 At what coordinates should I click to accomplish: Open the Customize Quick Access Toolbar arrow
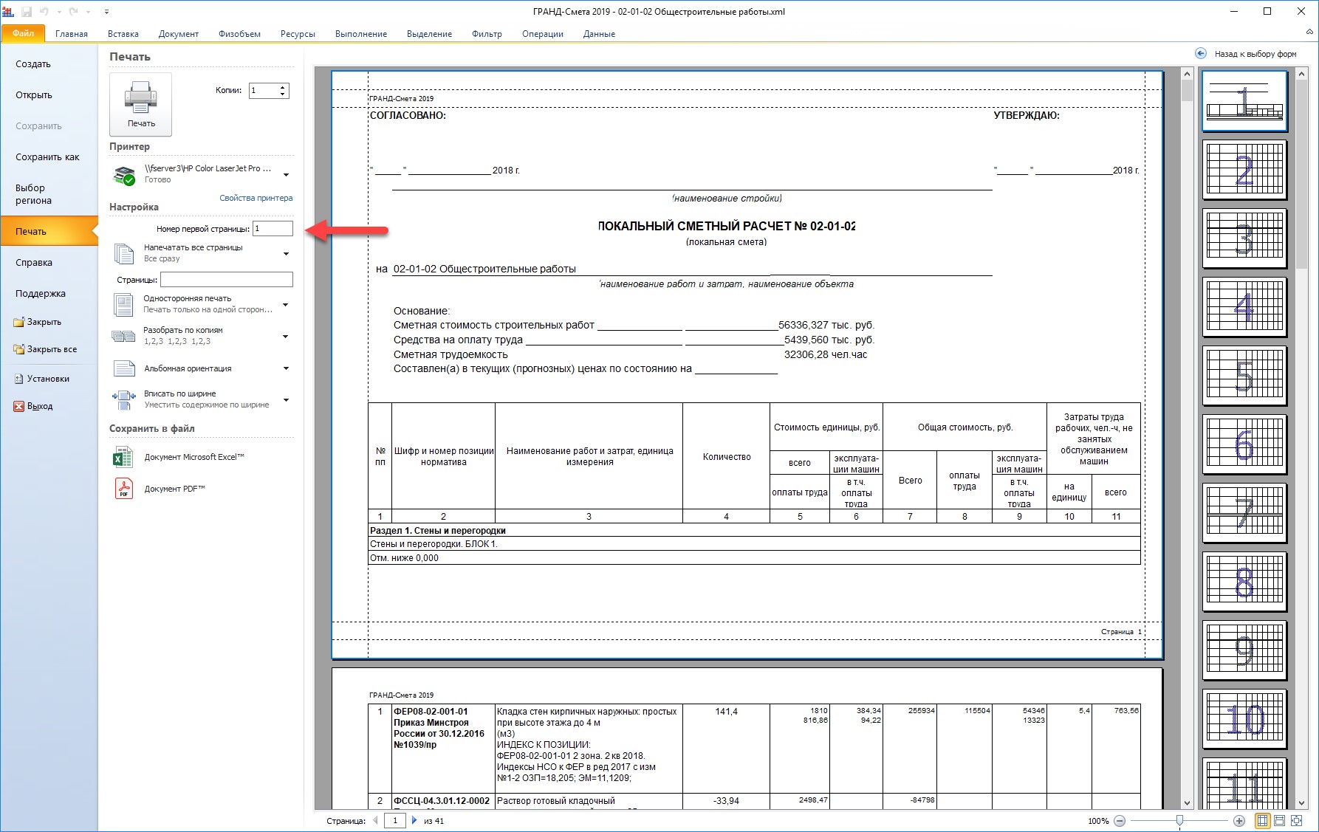106,12
